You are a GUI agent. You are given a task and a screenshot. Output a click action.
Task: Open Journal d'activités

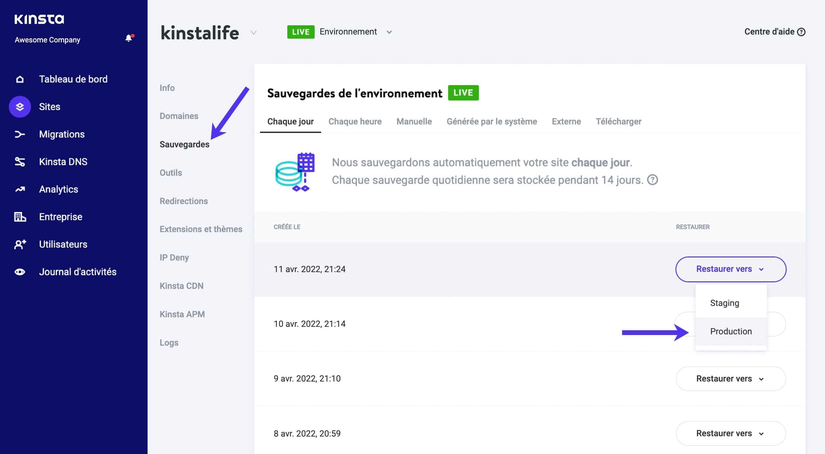pos(78,272)
